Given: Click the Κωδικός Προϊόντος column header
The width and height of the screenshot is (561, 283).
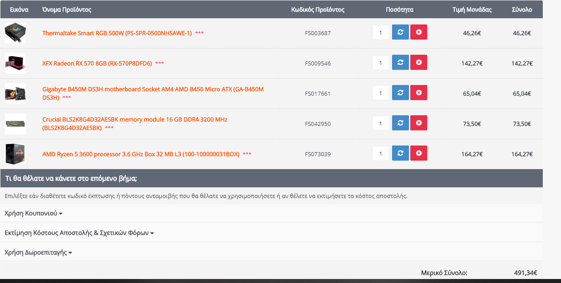Looking at the screenshot, I should (318, 9).
